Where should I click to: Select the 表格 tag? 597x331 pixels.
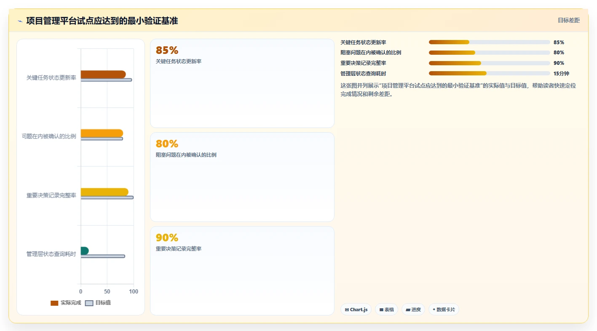coord(386,310)
